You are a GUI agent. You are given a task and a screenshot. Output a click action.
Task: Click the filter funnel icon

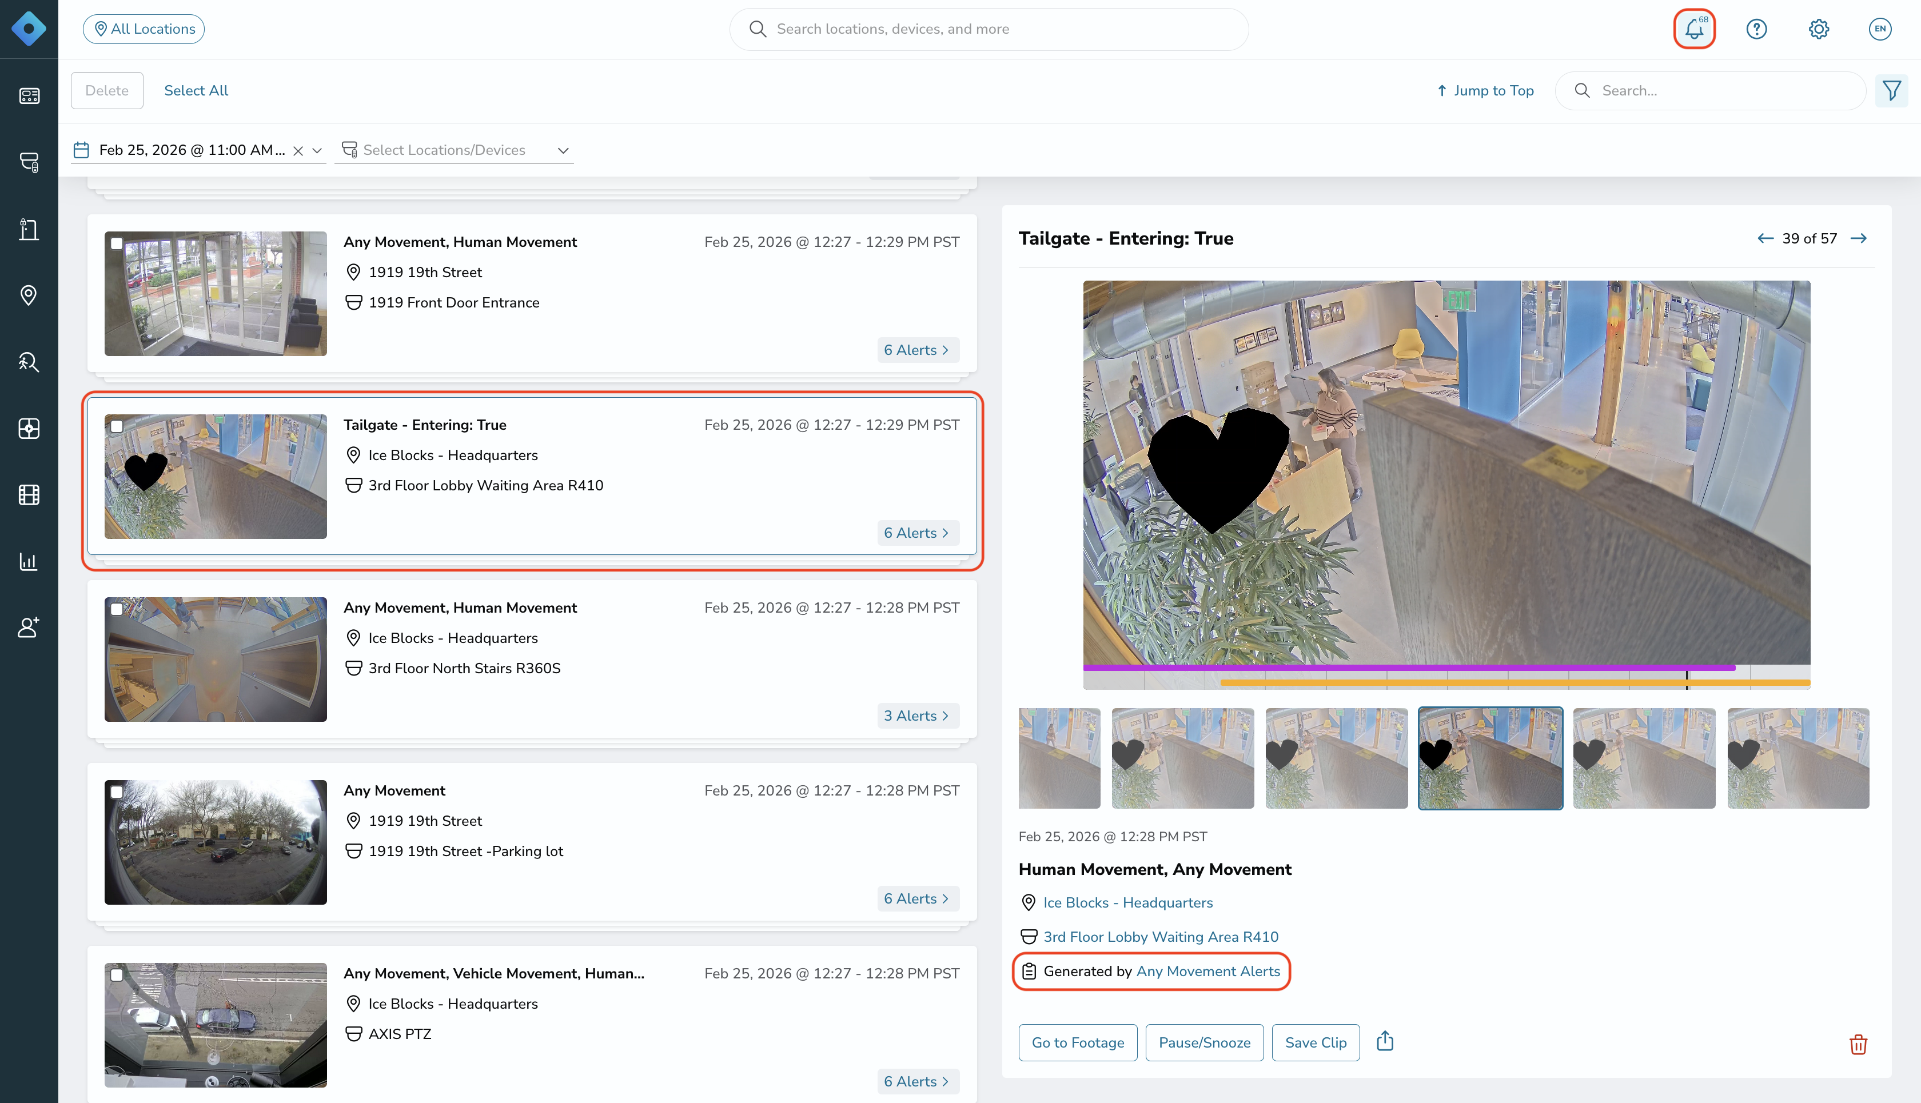[1891, 91]
